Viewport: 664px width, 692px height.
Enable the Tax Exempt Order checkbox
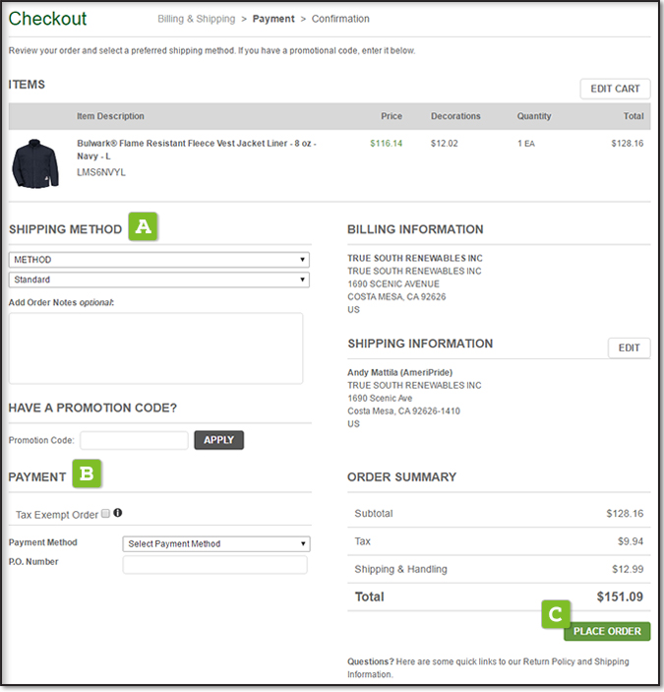click(x=105, y=514)
